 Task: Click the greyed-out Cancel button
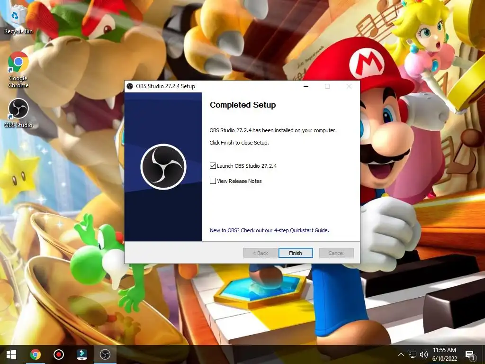(336, 253)
